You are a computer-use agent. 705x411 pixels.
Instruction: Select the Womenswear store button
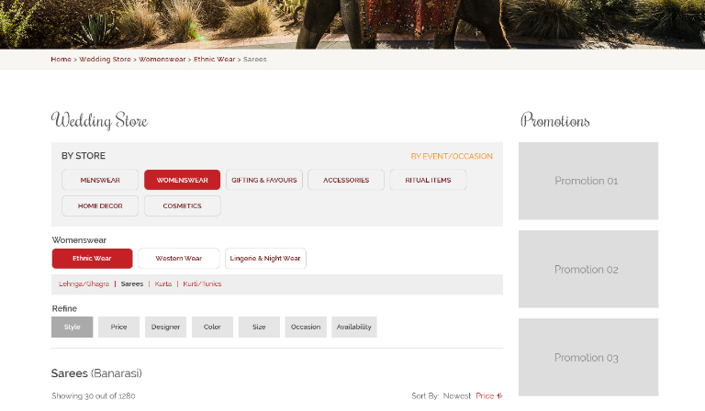(x=182, y=180)
